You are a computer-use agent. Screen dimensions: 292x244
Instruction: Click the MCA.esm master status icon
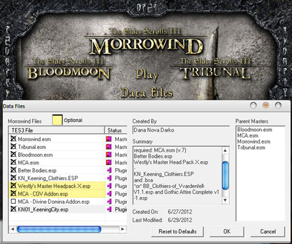(109, 162)
